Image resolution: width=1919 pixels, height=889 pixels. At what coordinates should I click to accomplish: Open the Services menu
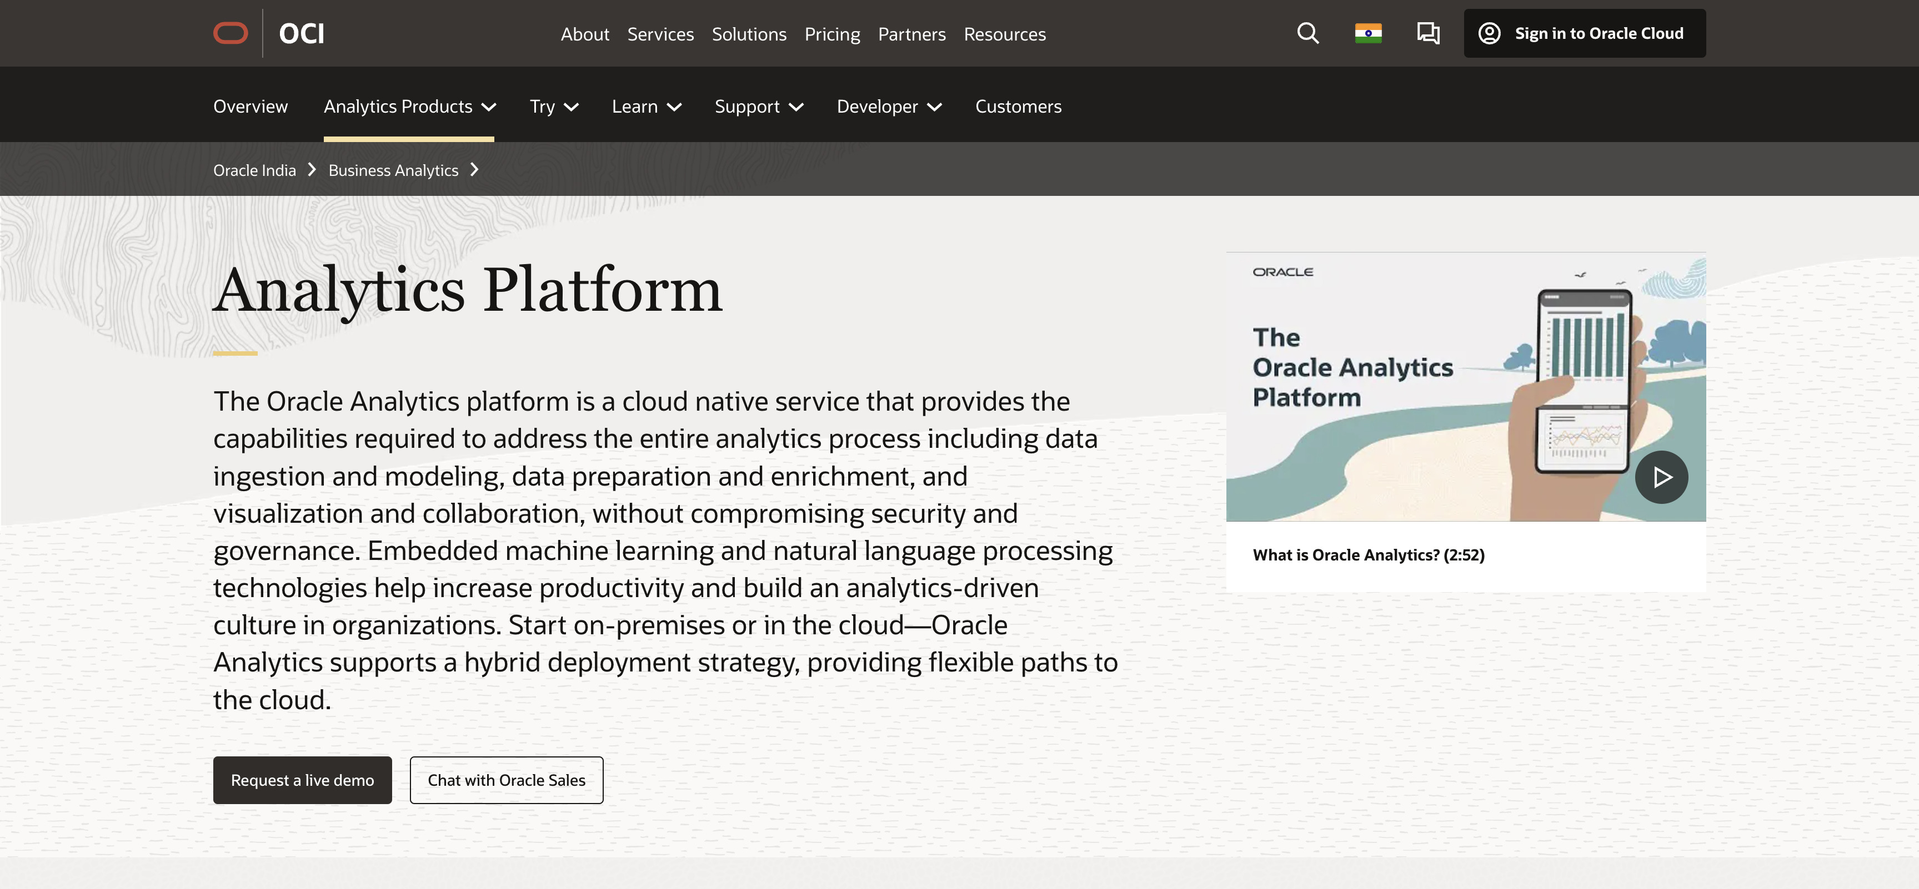(660, 34)
